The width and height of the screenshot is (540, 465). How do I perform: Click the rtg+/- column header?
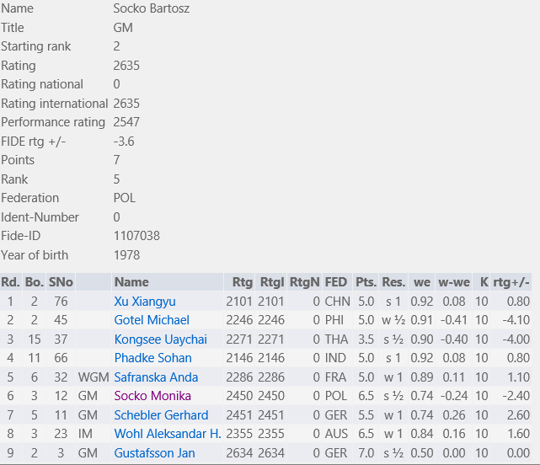[511, 282]
